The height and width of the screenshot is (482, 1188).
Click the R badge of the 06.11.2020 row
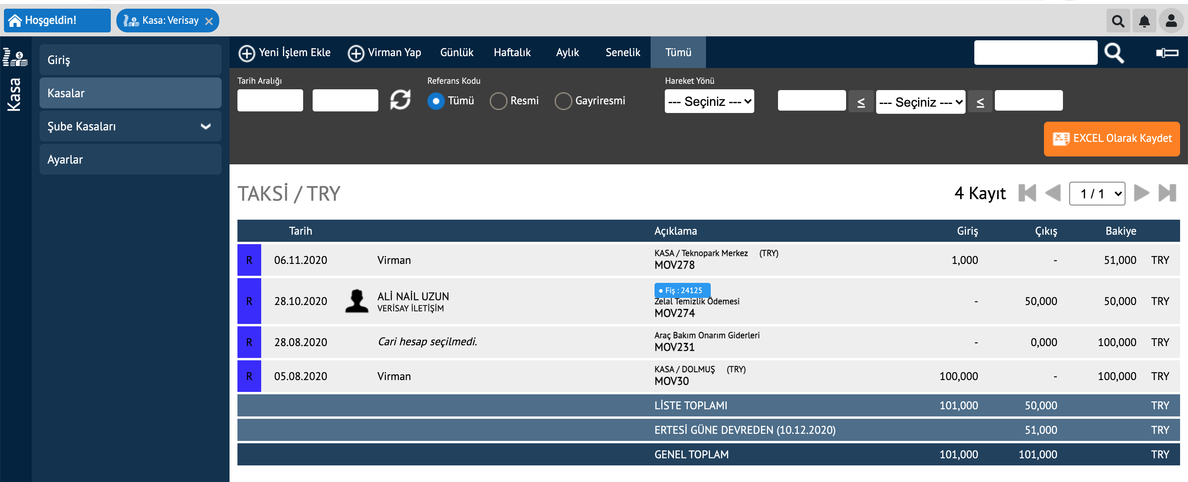[x=249, y=260]
